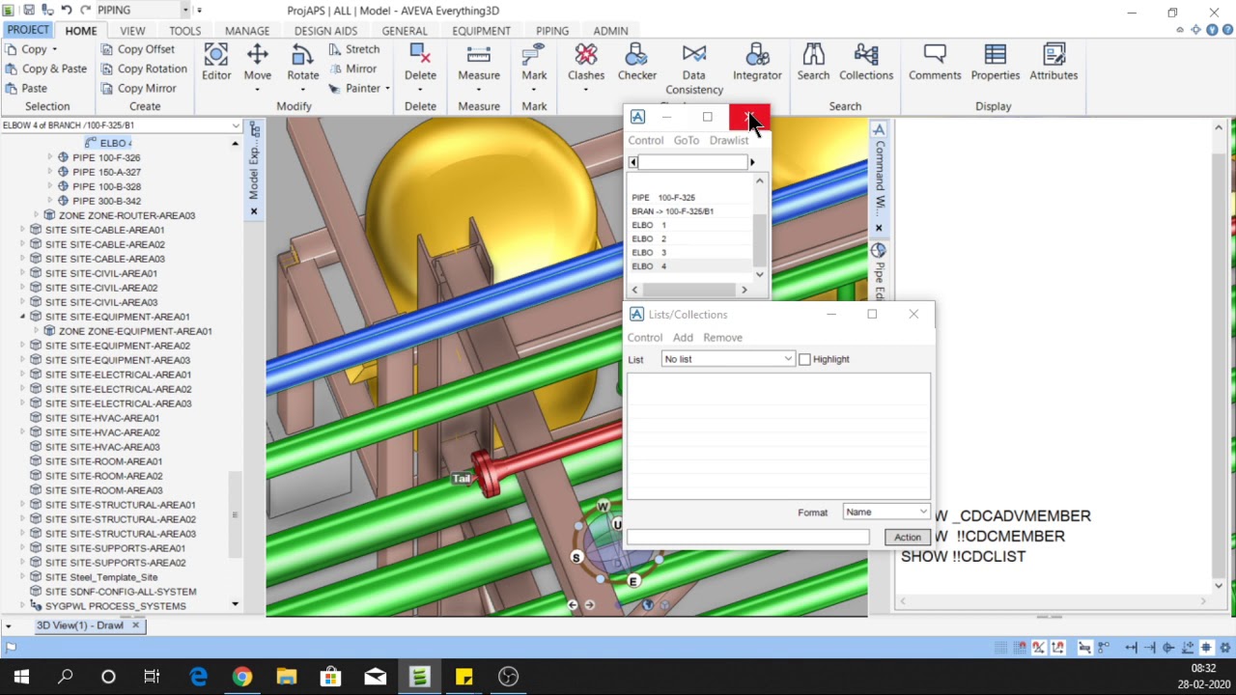Select the Move tool
1236x695 pixels.
tap(258, 63)
